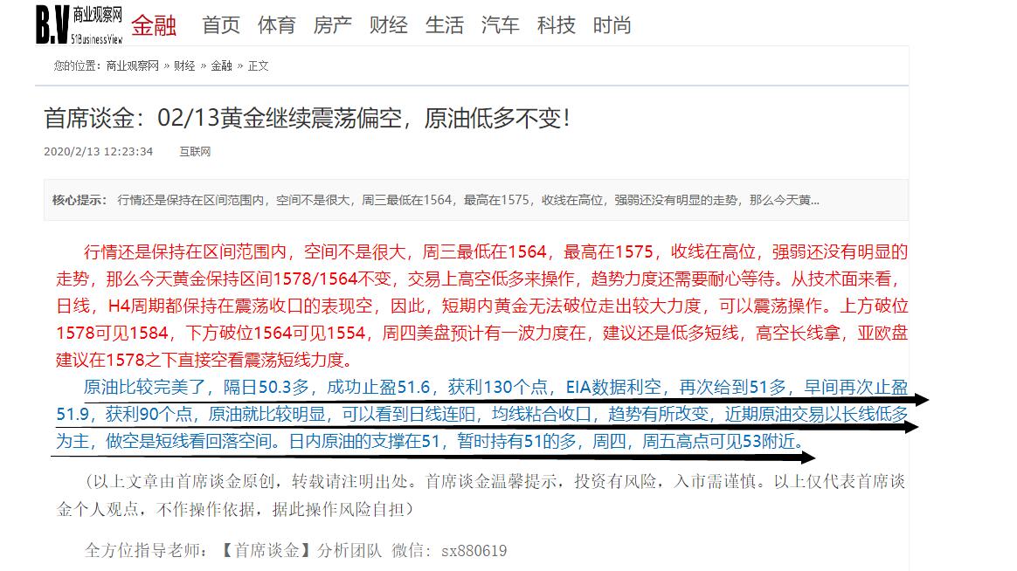Image resolution: width=1017 pixels, height=571 pixels.
Task: Click the blue underlined 原油 paragraph link
Action: [x=481, y=414]
